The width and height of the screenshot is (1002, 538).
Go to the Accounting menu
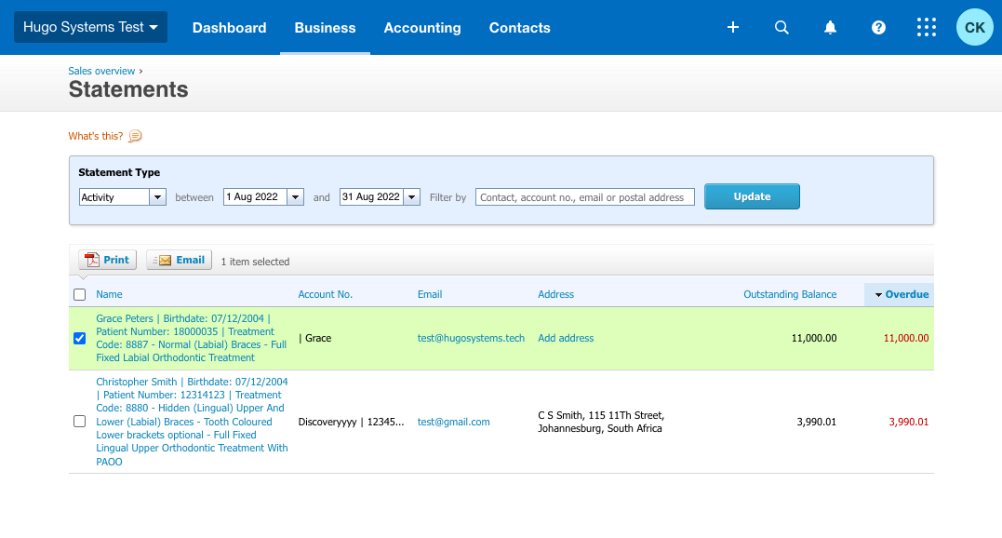(422, 28)
